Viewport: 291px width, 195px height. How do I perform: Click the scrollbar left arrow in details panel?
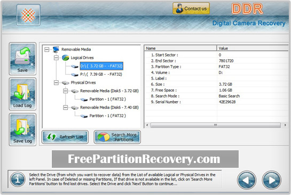(x=147, y=125)
